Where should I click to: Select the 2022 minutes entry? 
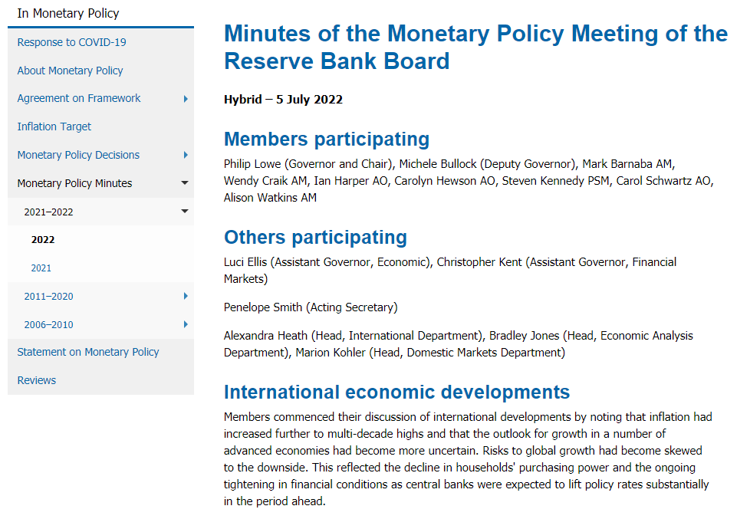(43, 240)
